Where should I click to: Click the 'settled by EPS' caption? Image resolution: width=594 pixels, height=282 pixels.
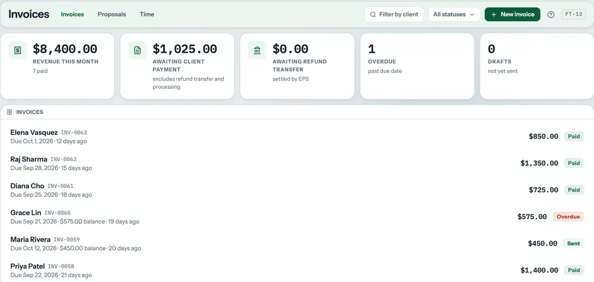tap(291, 79)
